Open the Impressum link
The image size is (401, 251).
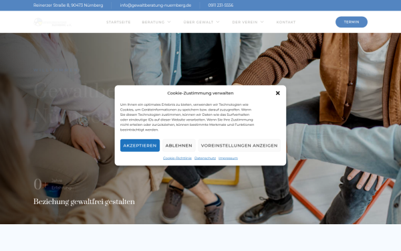pos(228,158)
